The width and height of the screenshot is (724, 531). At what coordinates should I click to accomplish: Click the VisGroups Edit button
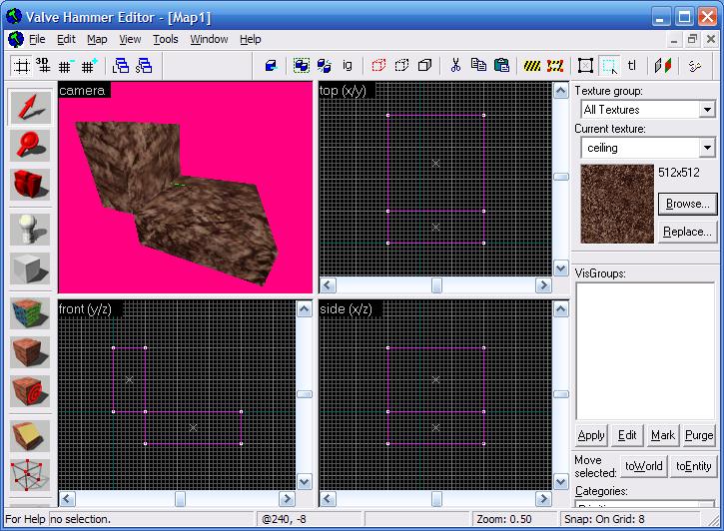pos(627,435)
